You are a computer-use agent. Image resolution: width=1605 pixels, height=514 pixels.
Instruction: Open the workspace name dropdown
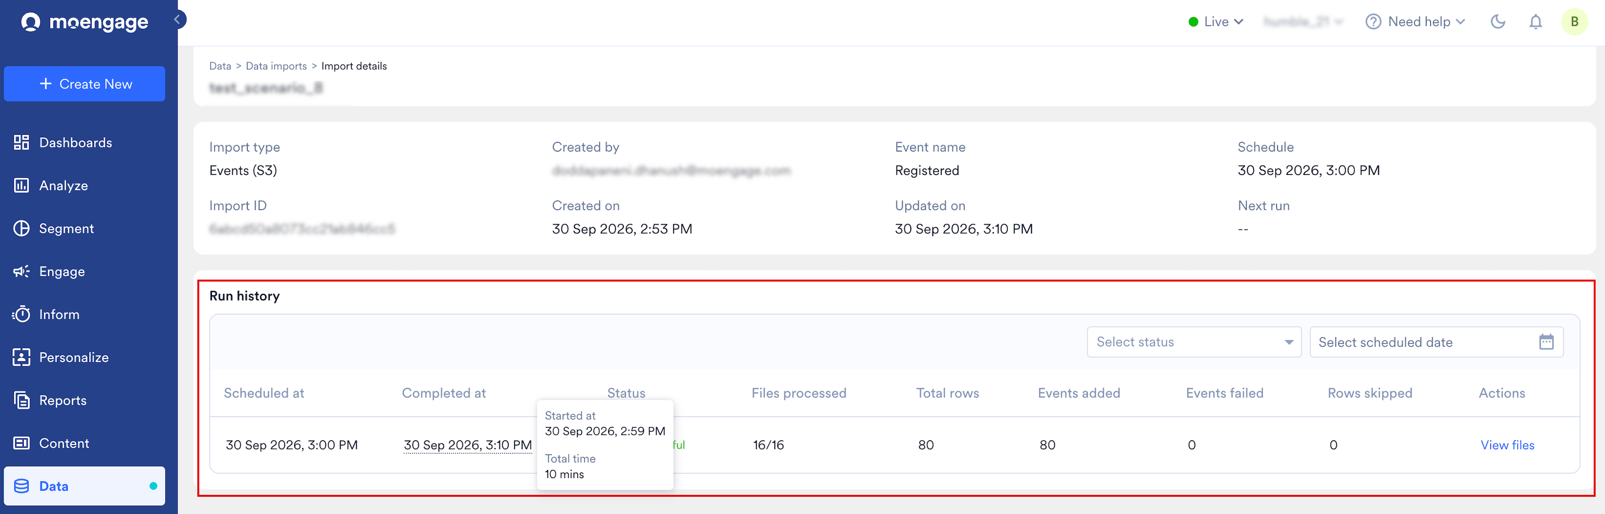(1303, 22)
